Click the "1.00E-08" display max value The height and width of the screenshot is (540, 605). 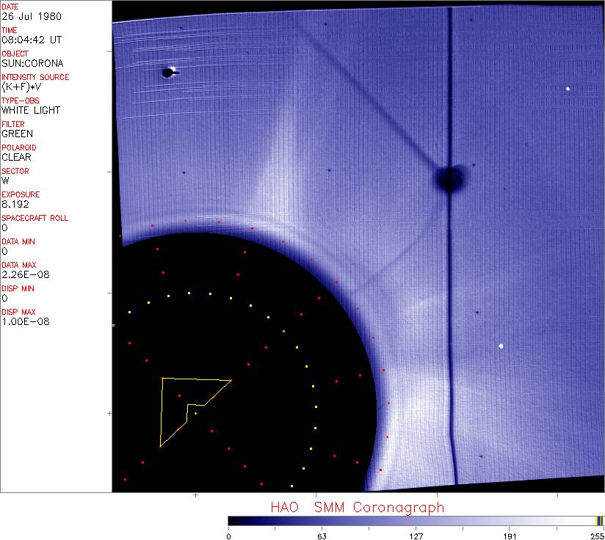(x=21, y=321)
